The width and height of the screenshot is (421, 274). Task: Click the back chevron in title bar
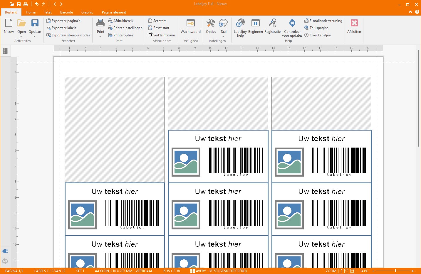click(55, 4)
